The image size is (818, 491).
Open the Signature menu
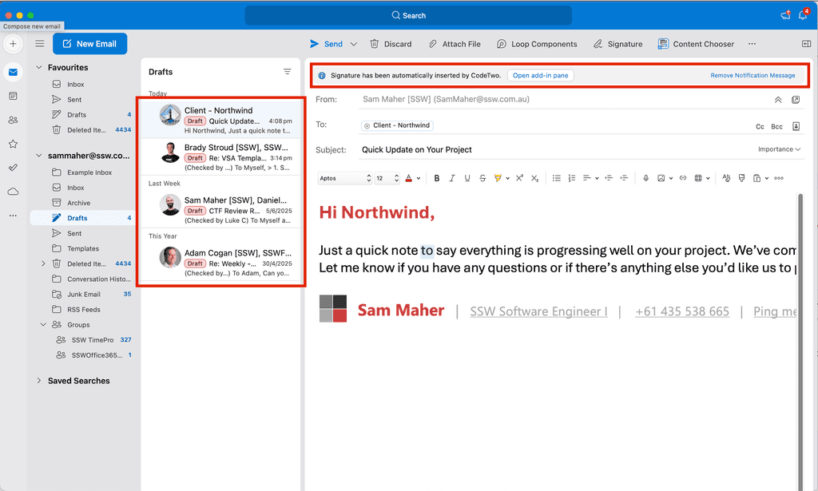(617, 44)
